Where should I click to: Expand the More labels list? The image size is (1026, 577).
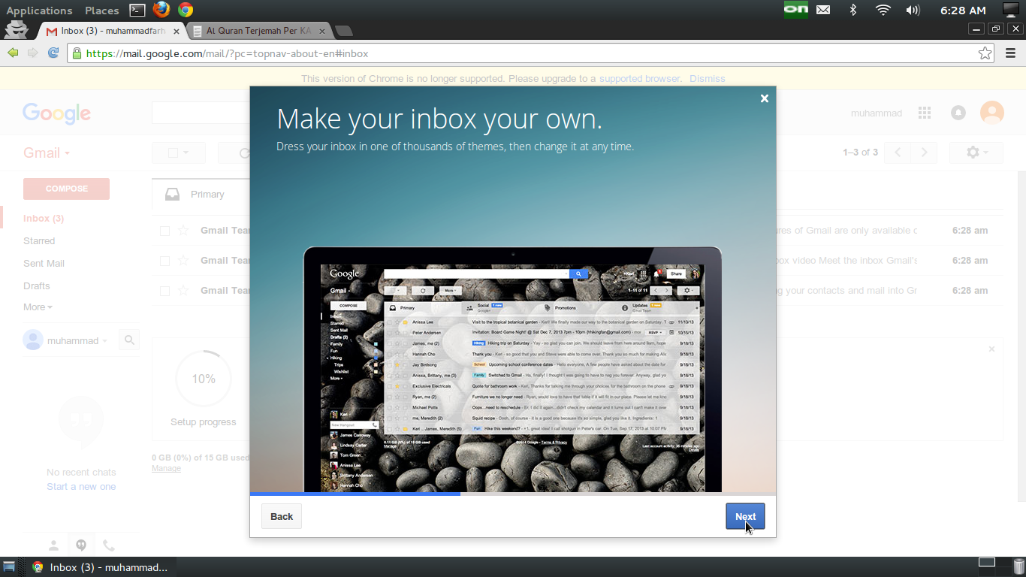pos(38,307)
